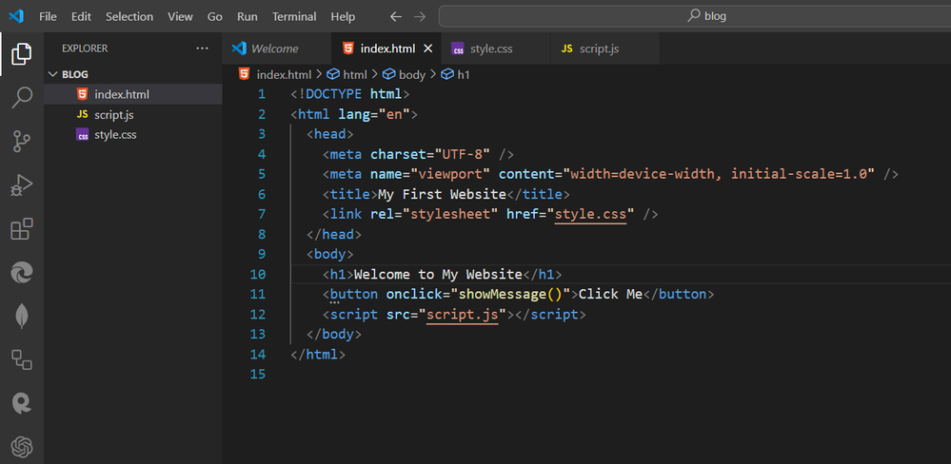Screen dimensions: 951x464
Task: Follow the script.js src link in code
Action: pos(462,315)
